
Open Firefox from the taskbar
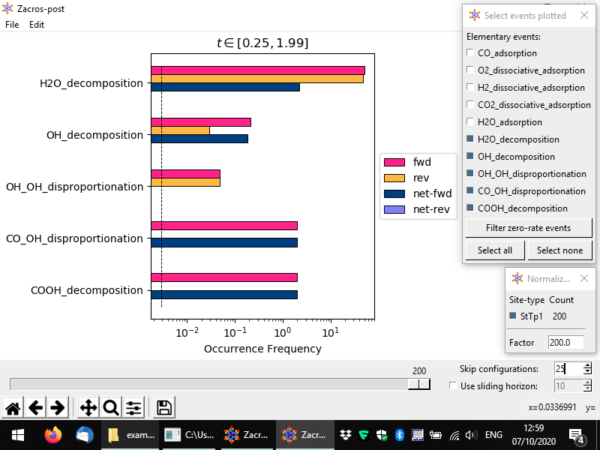point(52,435)
